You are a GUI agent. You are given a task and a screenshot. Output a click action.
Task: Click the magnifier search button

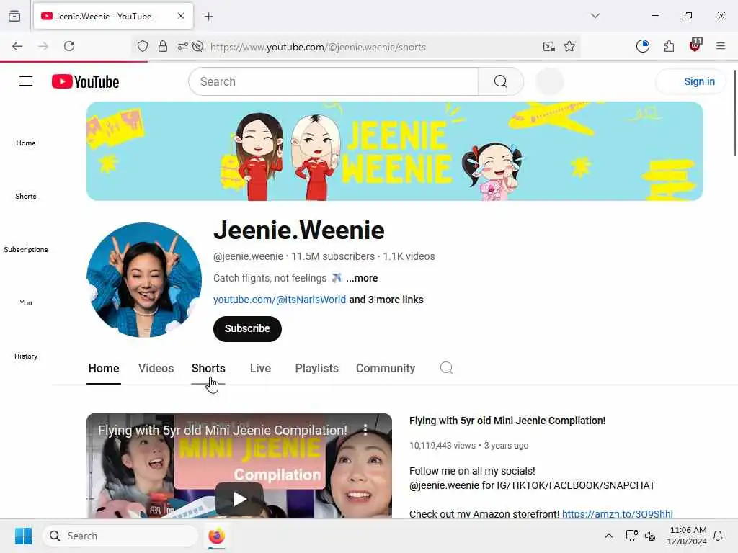501,81
